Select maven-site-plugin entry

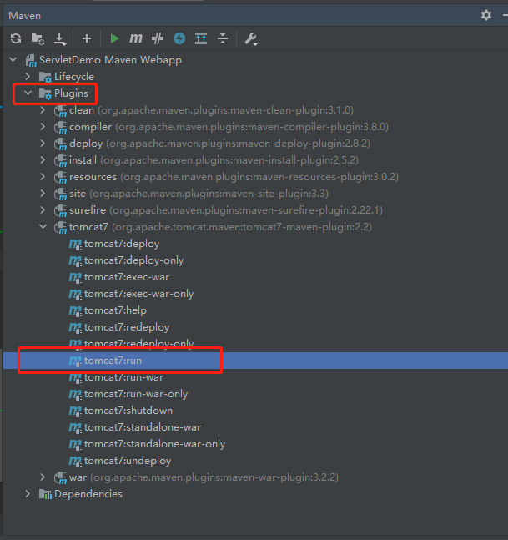[x=199, y=194]
